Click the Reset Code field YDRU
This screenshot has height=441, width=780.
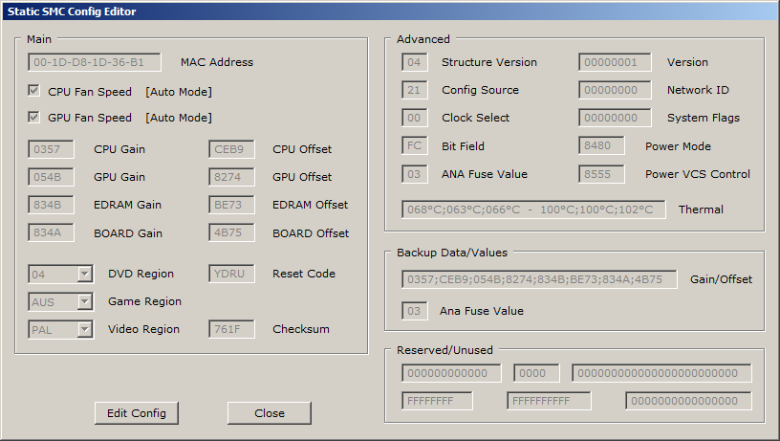[231, 274]
